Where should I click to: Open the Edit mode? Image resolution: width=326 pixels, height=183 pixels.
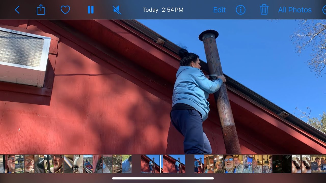tap(219, 10)
